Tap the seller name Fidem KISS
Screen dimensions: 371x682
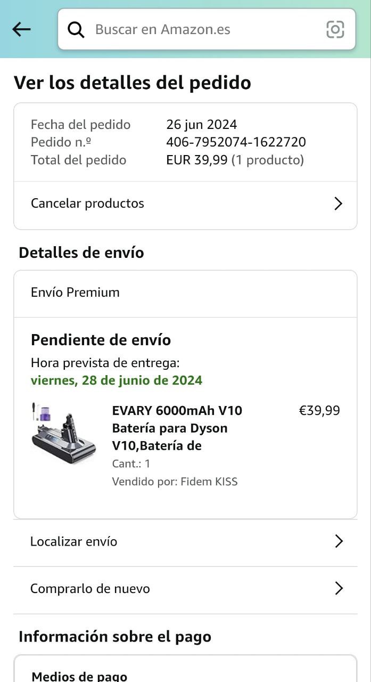click(x=209, y=482)
